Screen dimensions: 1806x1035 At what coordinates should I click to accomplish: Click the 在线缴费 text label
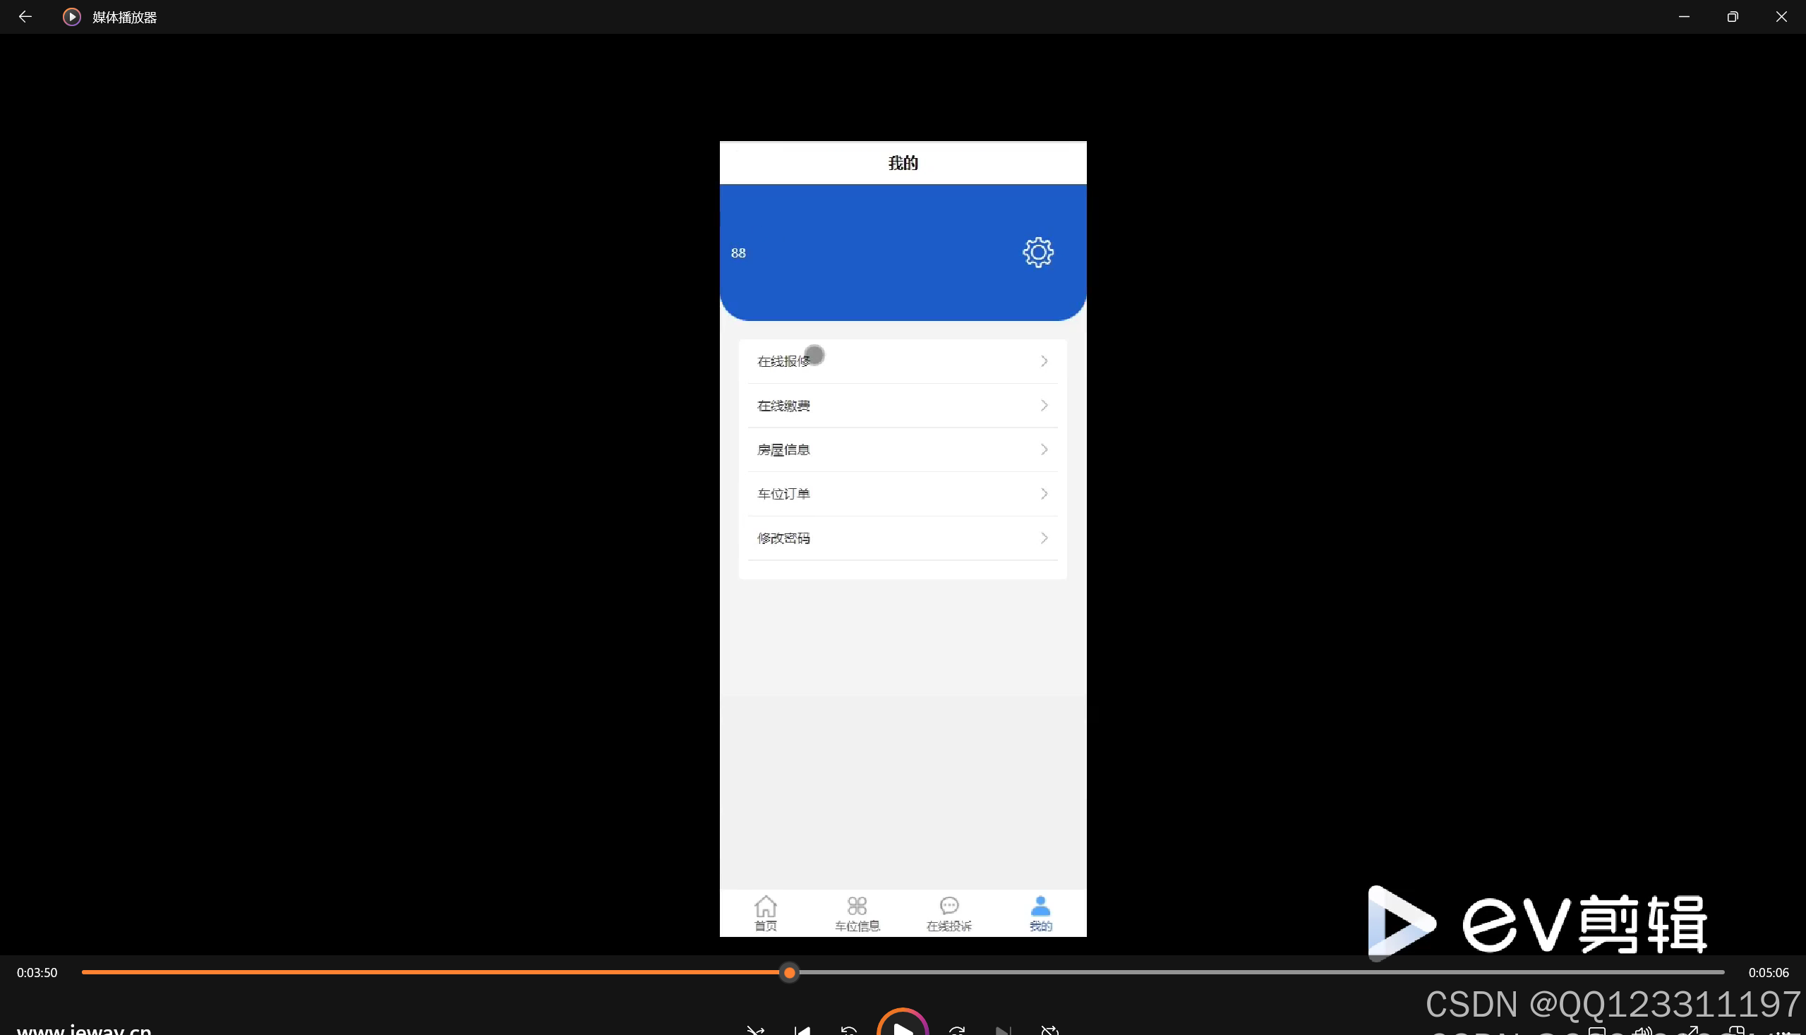pyautogui.click(x=783, y=405)
